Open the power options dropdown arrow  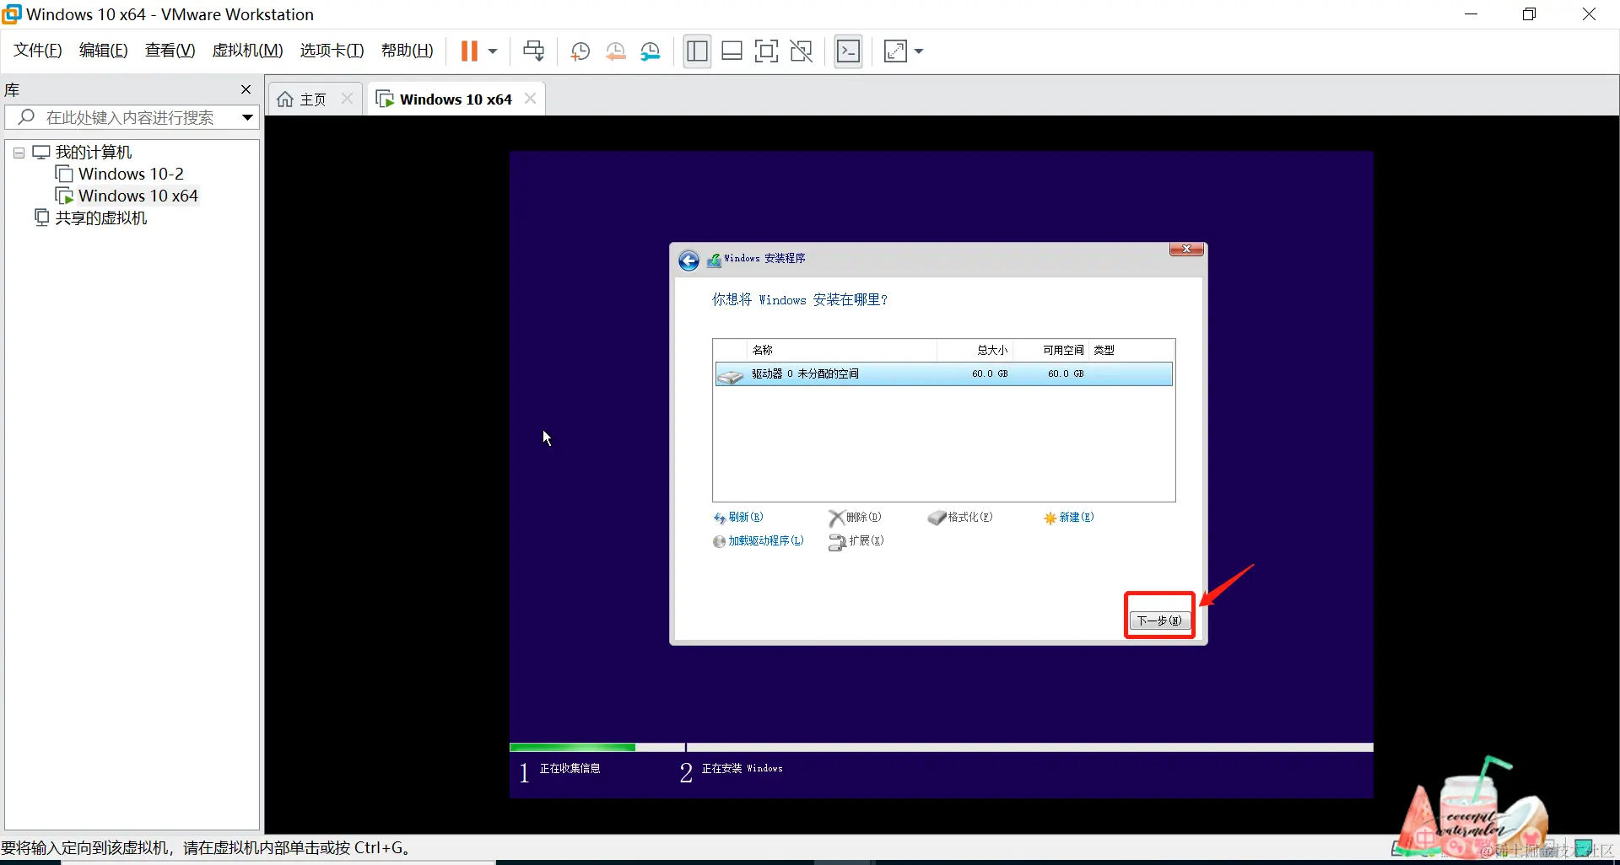coord(493,51)
